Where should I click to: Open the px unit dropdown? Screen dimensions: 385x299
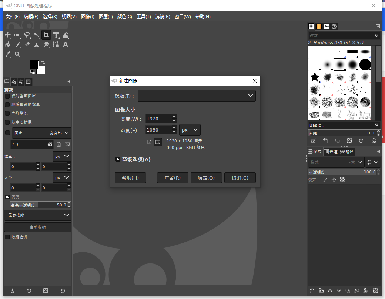point(190,130)
